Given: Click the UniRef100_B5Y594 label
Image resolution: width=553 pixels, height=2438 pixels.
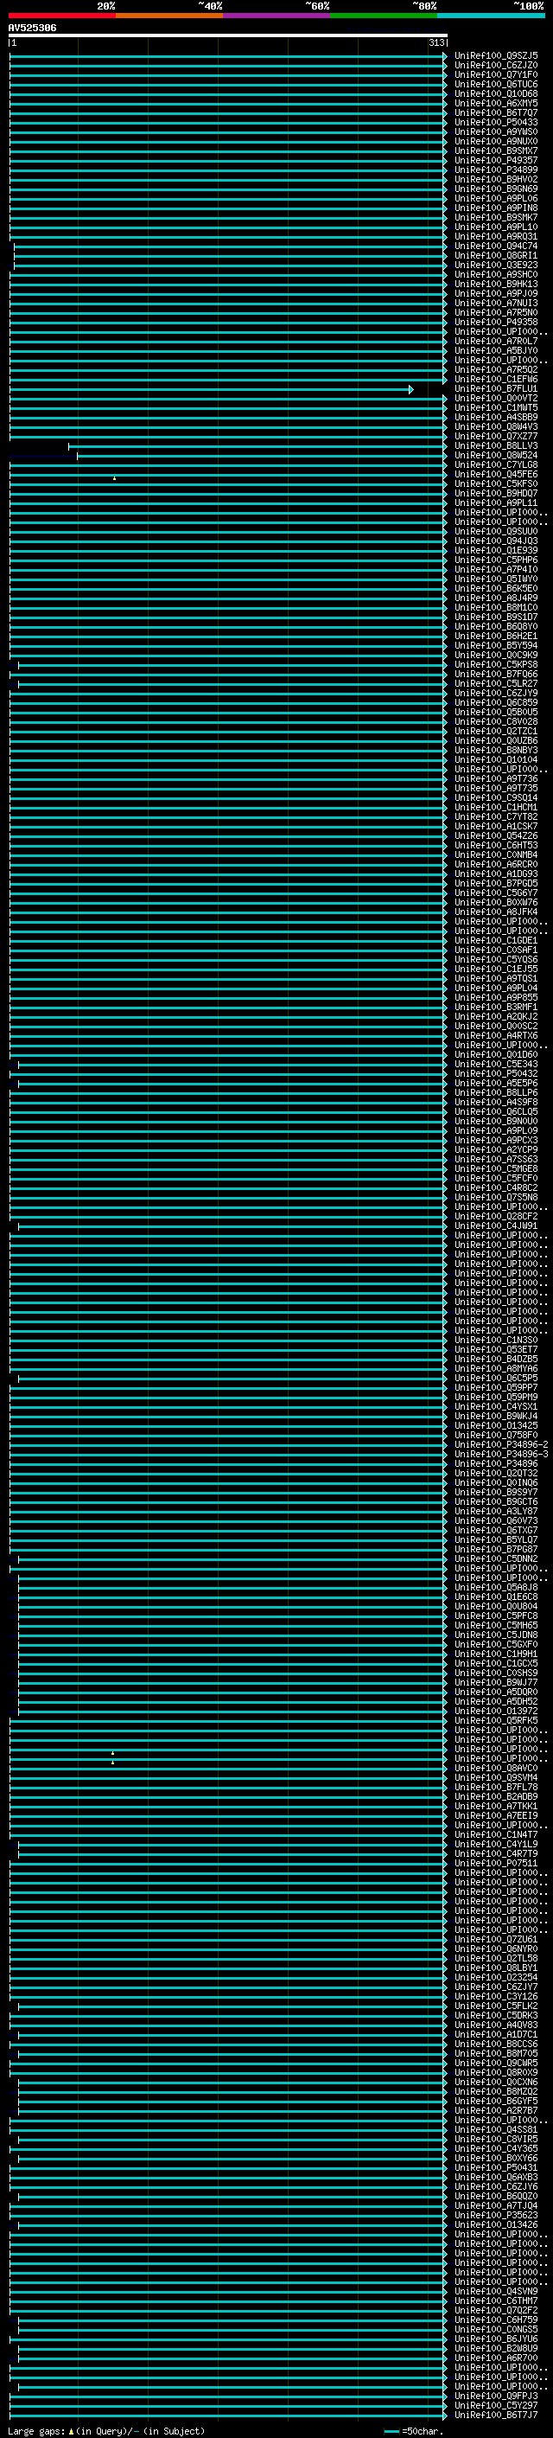Looking at the screenshot, I should (x=496, y=645).
